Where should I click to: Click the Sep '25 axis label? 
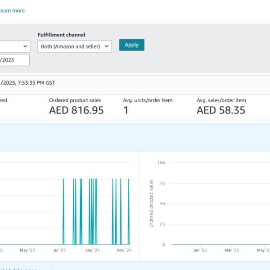(x=92, y=250)
